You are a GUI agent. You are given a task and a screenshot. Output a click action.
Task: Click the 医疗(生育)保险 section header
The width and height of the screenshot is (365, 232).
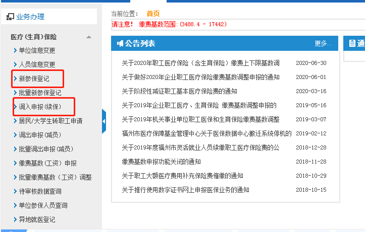click(x=34, y=37)
